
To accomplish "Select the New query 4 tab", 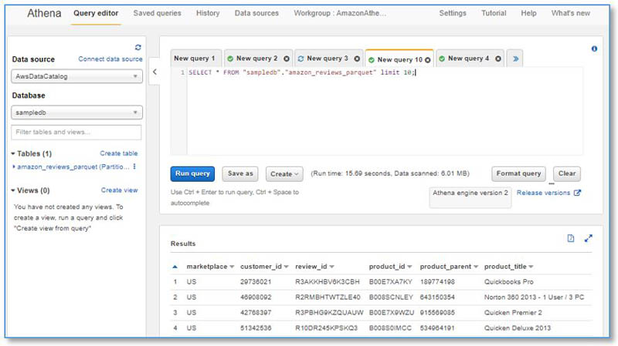I will tap(468, 59).
